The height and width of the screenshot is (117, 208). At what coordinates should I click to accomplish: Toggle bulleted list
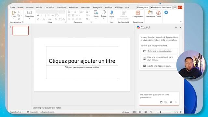(x=69, y=12)
